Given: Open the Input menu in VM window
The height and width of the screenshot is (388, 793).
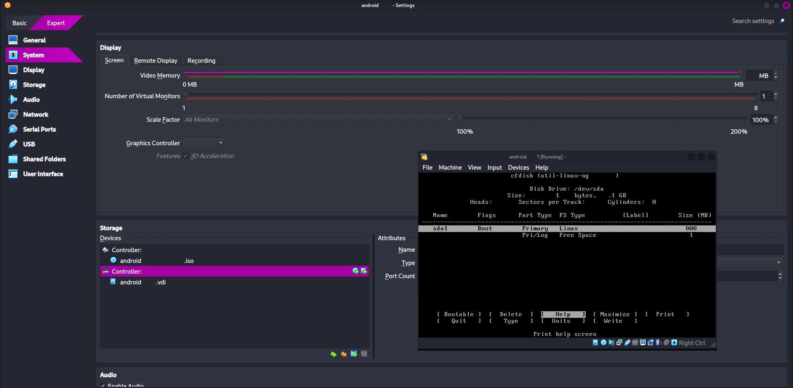Looking at the screenshot, I should point(494,168).
